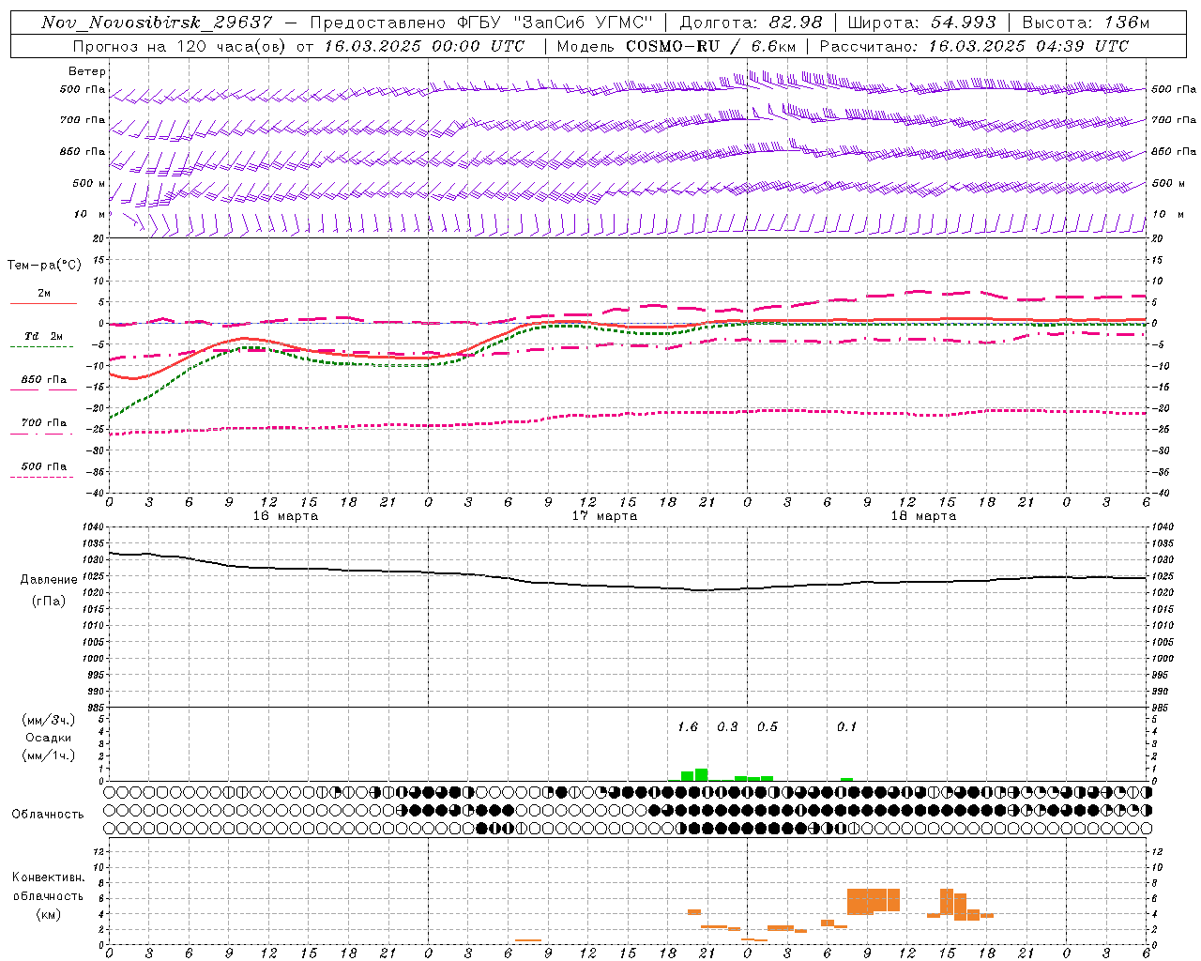Screen dimensions: 1201x961
Task: Click the Td 2м dew point legend entry
Action: 43,337
